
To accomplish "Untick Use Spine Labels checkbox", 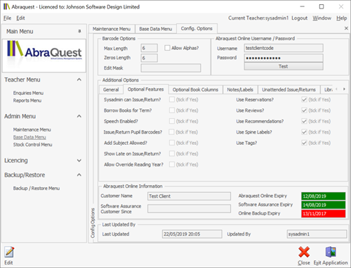I will [304, 132].
